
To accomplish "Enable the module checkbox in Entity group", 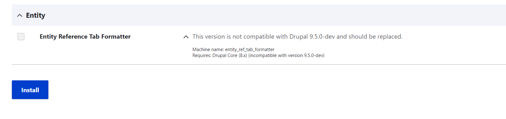I will click(x=21, y=37).
